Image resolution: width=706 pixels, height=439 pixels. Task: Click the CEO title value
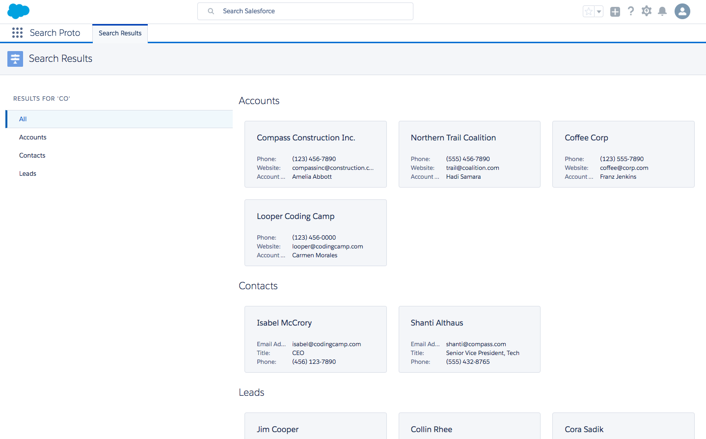point(298,353)
